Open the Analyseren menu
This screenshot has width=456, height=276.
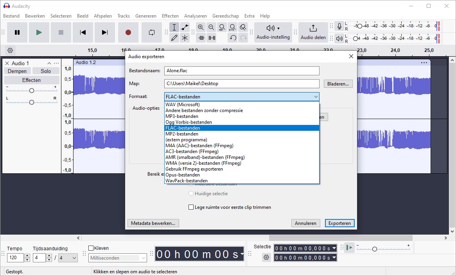196,16
